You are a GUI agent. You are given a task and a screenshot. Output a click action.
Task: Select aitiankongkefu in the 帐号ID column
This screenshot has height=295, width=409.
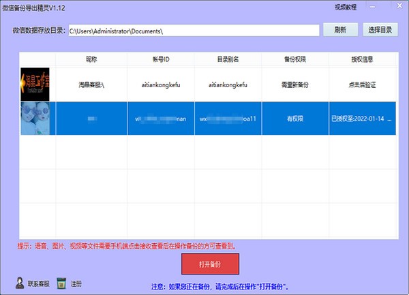[160, 84]
